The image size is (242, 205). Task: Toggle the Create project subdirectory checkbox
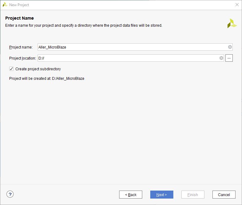tap(12, 69)
